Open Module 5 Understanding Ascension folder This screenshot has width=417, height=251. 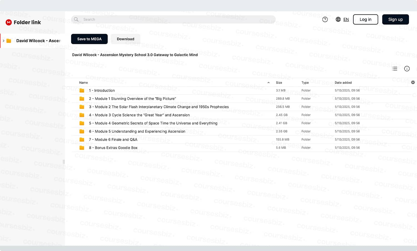[x=137, y=131]
